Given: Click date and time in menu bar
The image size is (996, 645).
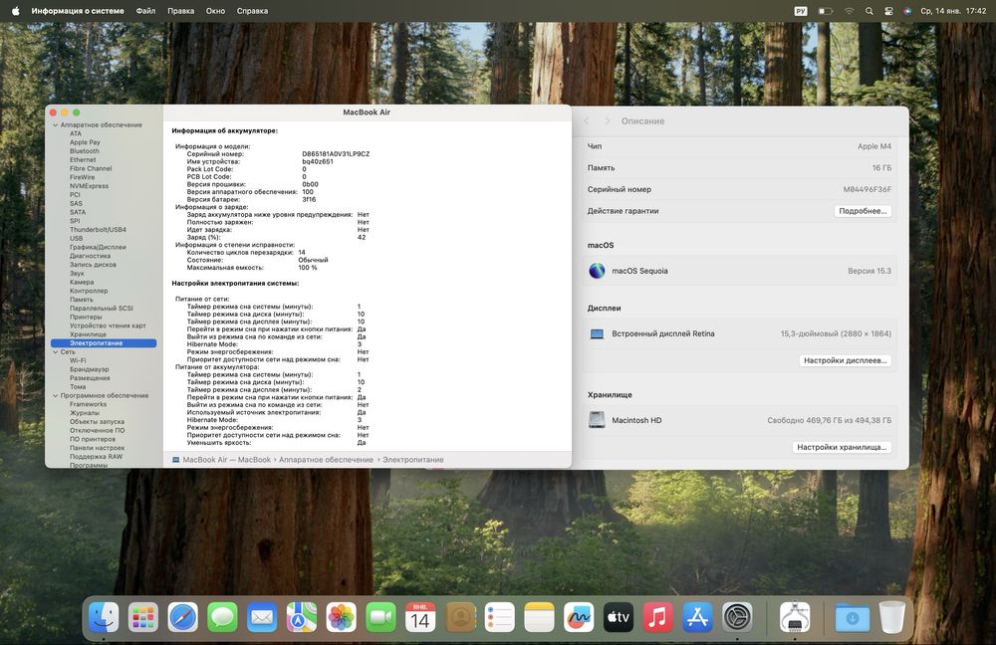Looking at the screenshot, I should click(953, 11).
